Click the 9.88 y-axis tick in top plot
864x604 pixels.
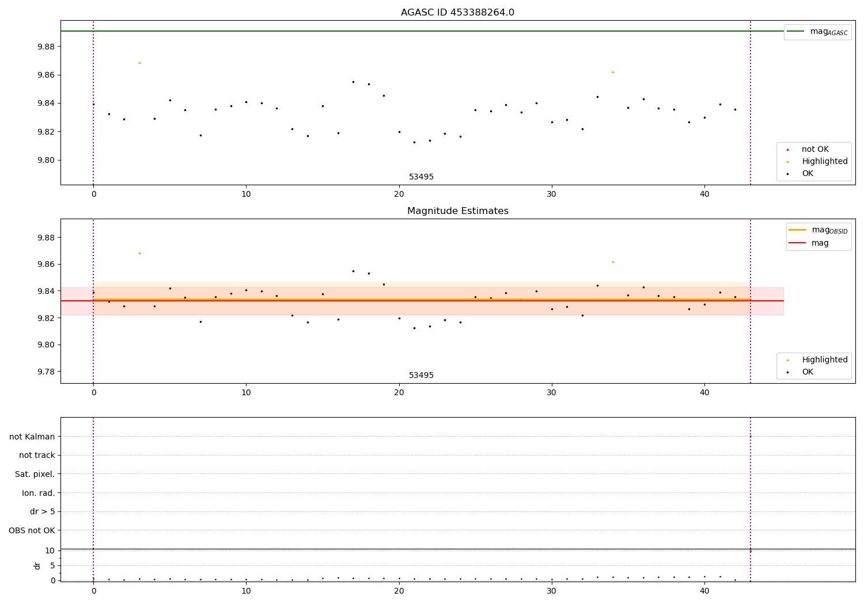point(46,47)
